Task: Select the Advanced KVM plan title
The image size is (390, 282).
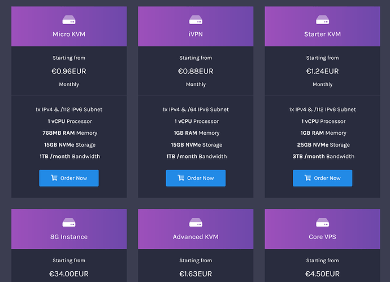Action: (196, 237)
